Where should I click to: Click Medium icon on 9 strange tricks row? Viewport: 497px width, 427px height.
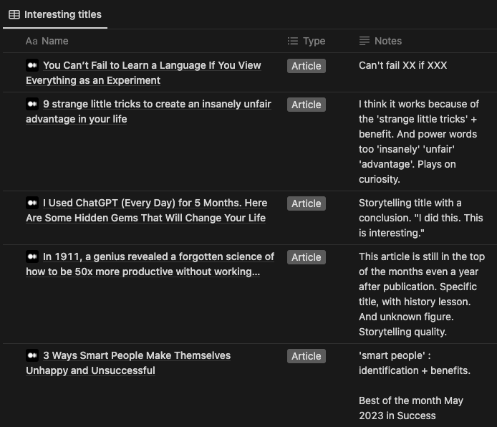pos(32,104)
